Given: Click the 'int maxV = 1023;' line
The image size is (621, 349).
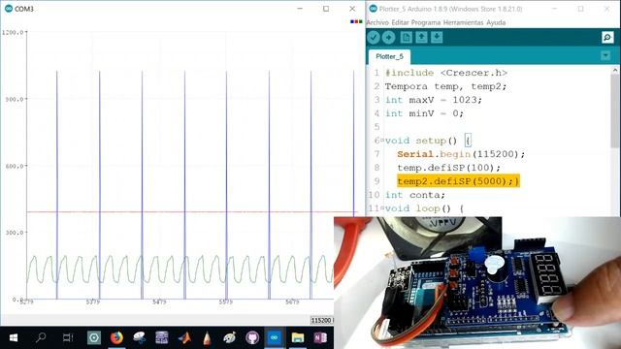Looking at the screenshot, I should pyautogui.click(x=434, y=100).
